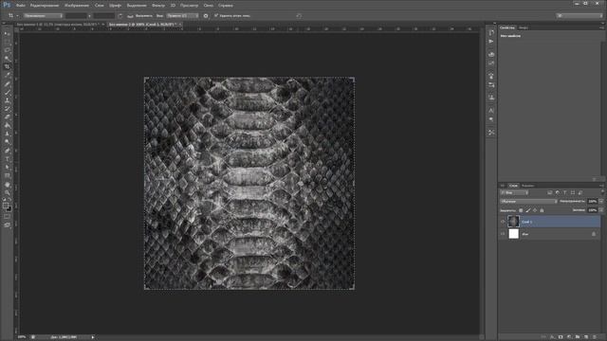The image size is (607, 341).
Task: Select the Eraser tool
Action: 7,117
